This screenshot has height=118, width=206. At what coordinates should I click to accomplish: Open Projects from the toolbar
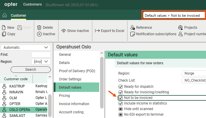(180, 28)
